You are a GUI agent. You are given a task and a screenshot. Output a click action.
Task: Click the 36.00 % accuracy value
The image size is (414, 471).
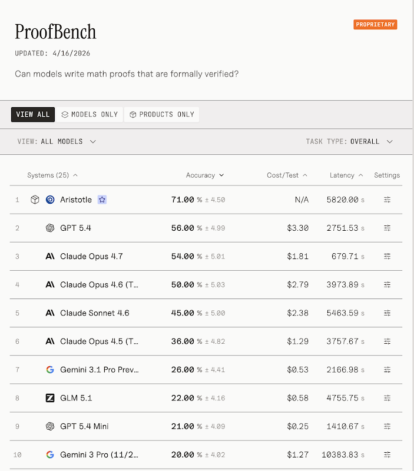(x=187, y=341)
